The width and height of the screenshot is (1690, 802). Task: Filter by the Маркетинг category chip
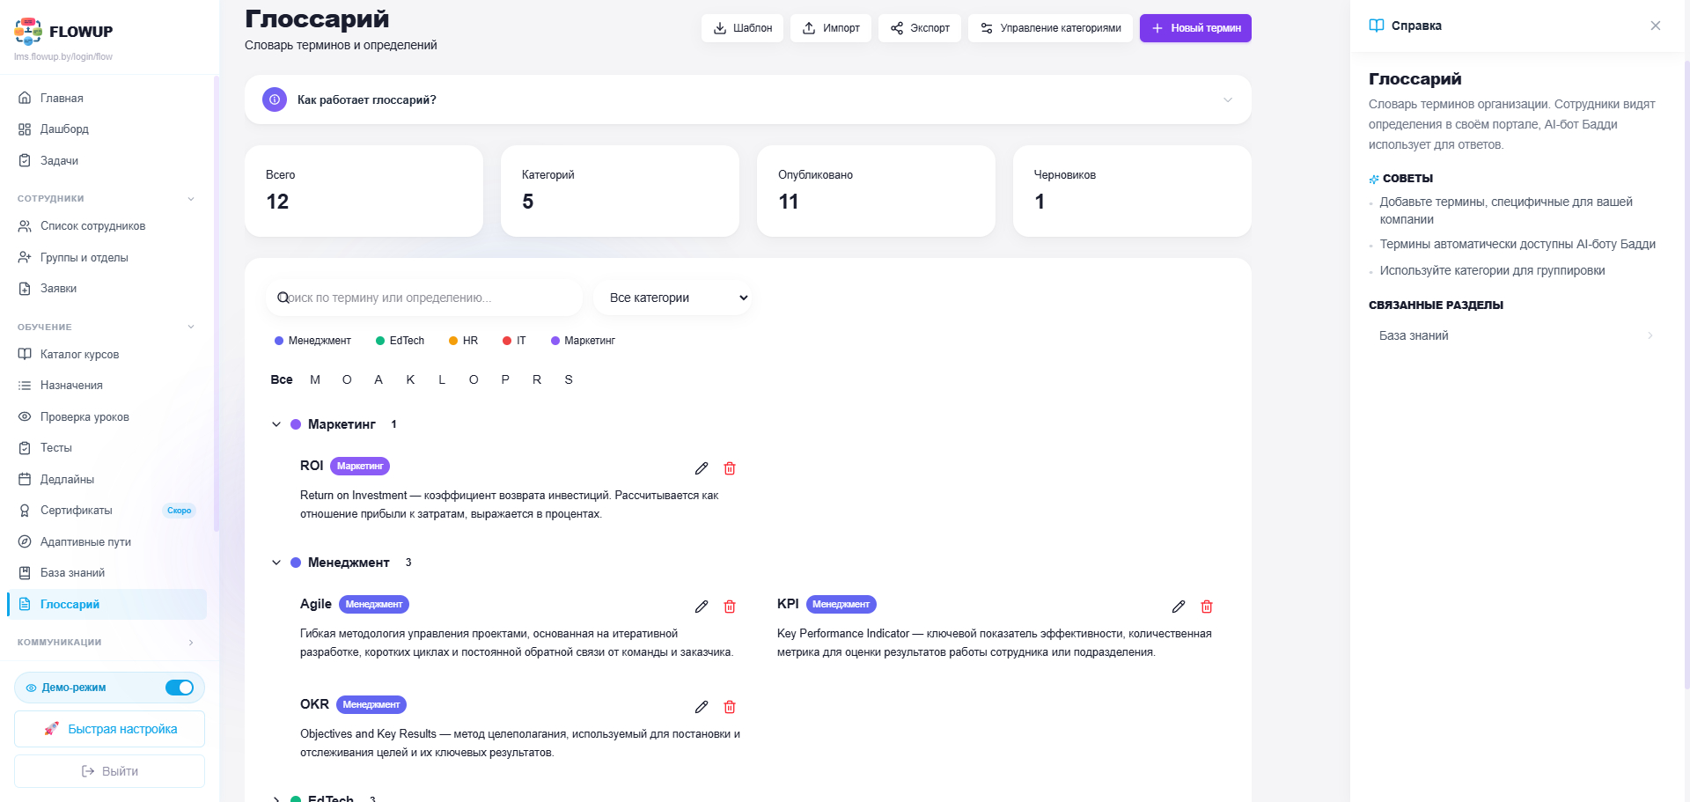[583, 341]
